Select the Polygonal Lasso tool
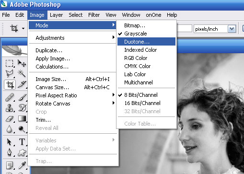The width and height of the screenshot is (244, 174). [10, 74]
